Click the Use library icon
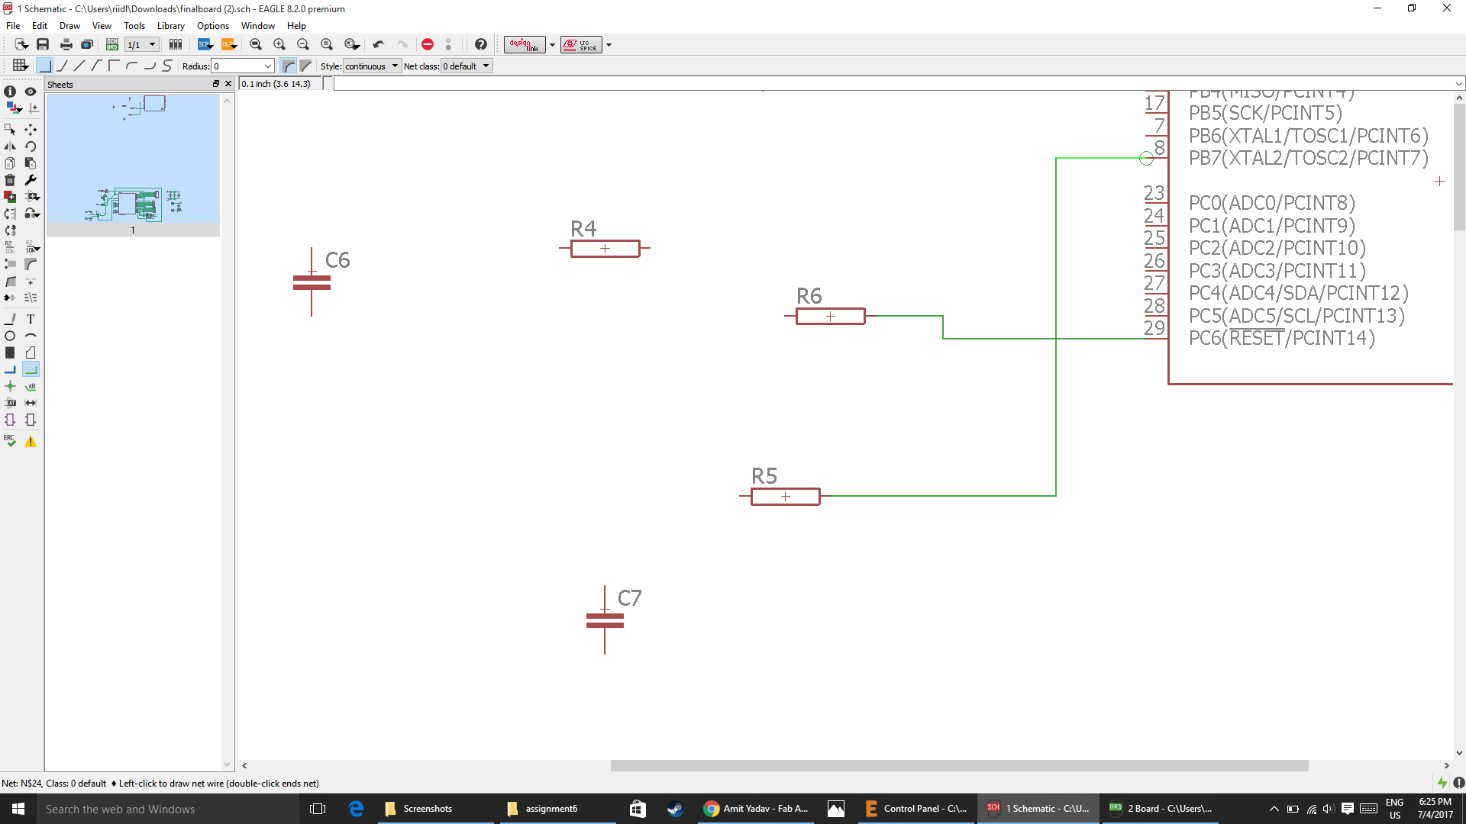This screenshot has width=1466, height=824. 176,44
